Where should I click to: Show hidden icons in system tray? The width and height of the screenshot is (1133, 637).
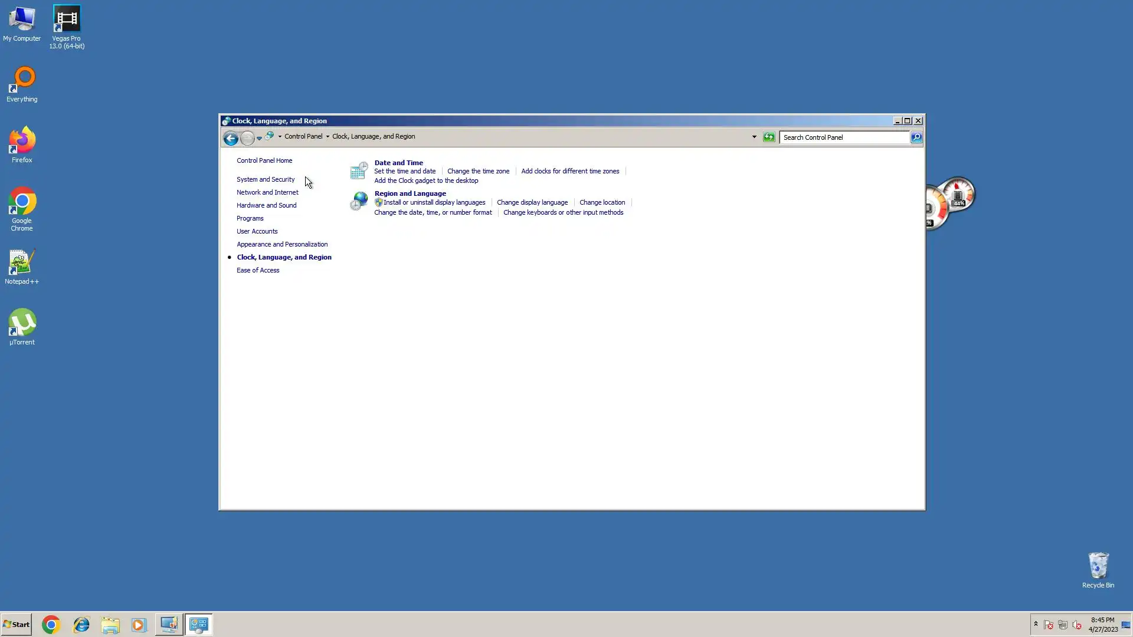point(1036,624)
